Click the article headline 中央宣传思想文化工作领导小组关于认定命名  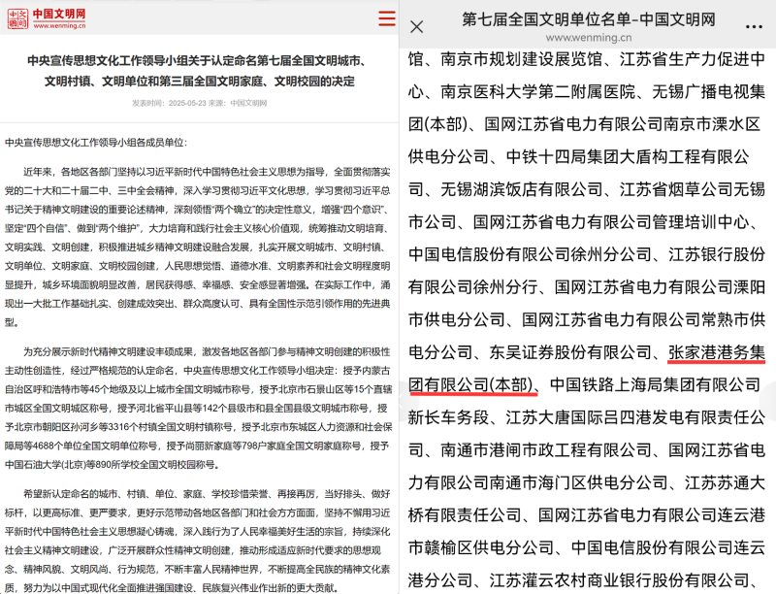(x=199, y=71)
